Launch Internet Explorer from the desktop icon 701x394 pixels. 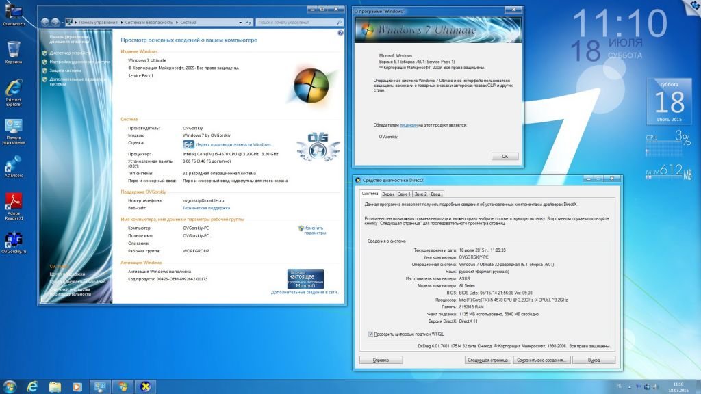14,90
